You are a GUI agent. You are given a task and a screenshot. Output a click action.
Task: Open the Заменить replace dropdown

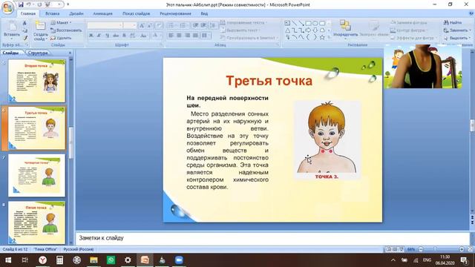(x=457, y=30)
